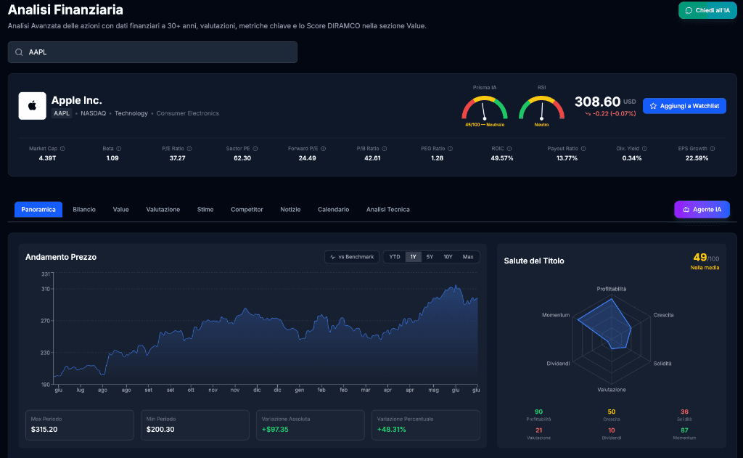Click the search magnifier icon

coord(19,52)
